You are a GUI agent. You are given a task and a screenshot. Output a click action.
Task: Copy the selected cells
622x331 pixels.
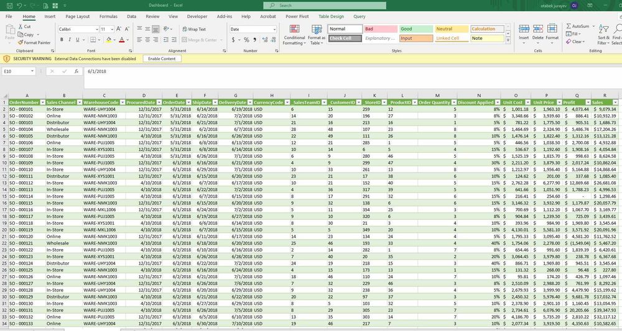click(x=26, y=34)
